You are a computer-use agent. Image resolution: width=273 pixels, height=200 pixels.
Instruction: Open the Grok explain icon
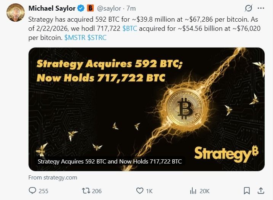(x=249, y=8)
